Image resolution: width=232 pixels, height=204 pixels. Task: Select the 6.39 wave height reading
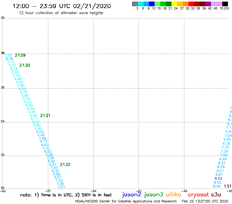coord(9,59)
